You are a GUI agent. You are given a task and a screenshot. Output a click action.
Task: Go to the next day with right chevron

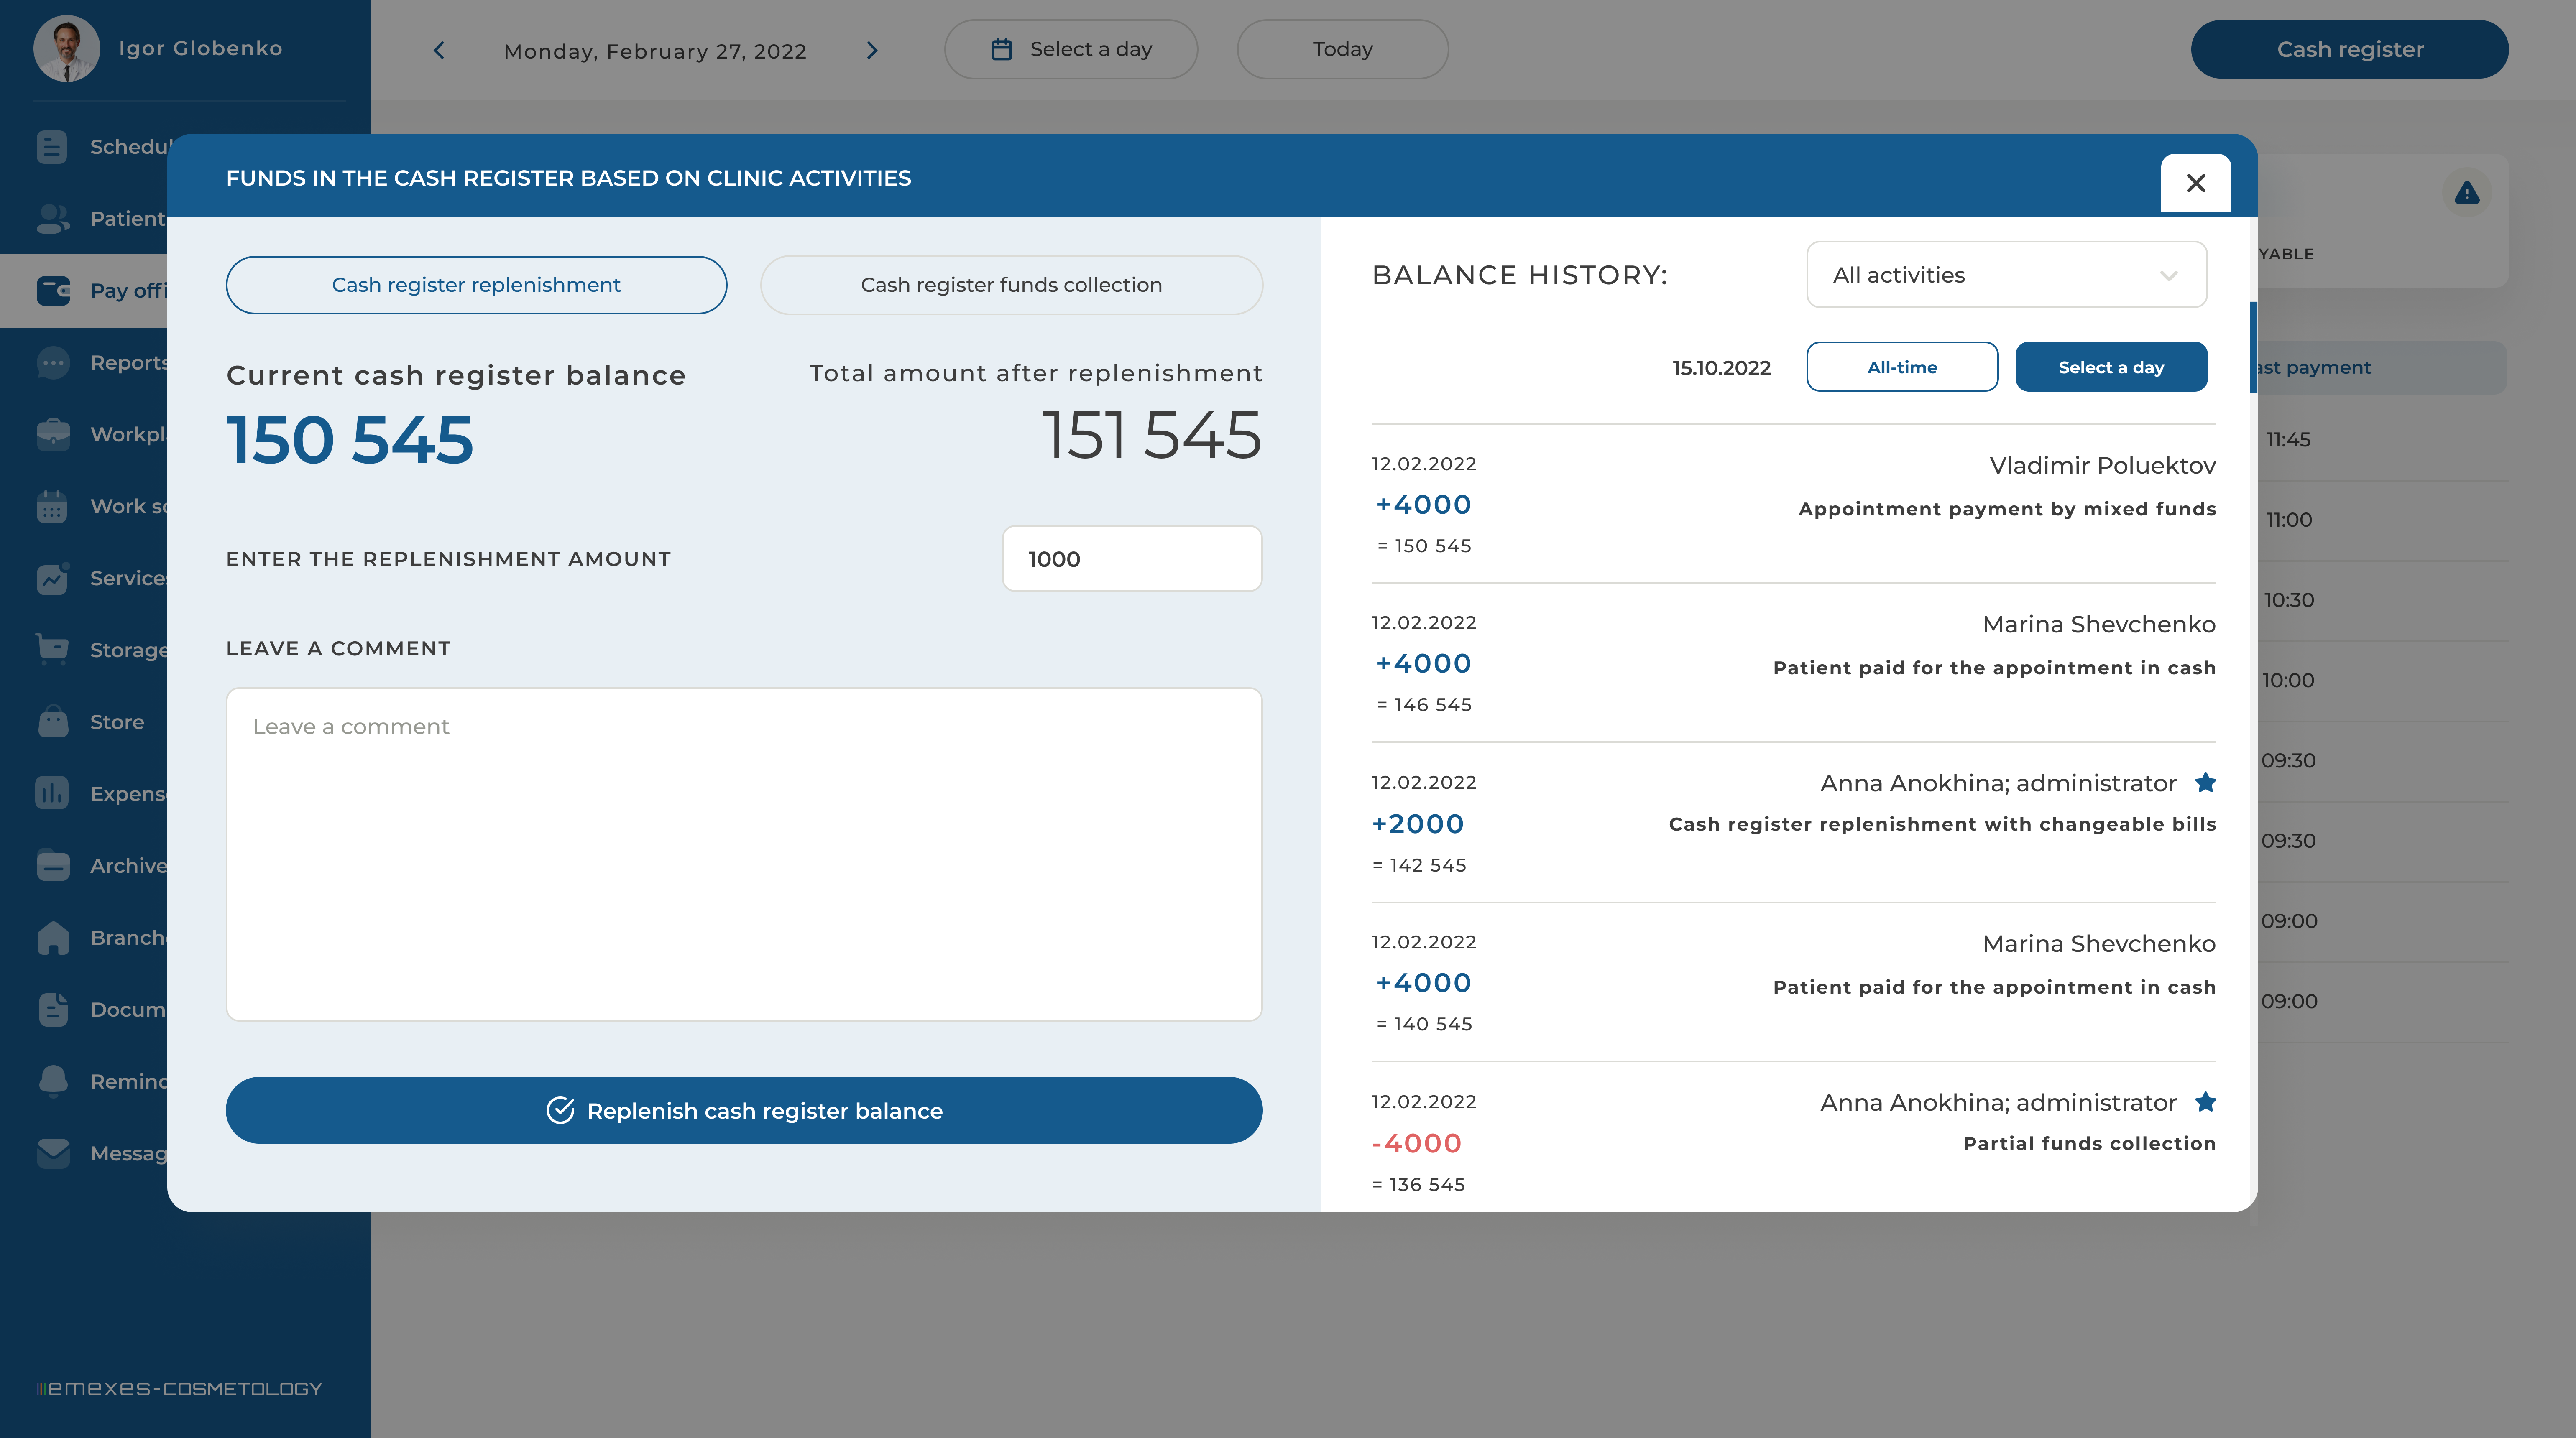pyautogui.click(x=872, y=50)
